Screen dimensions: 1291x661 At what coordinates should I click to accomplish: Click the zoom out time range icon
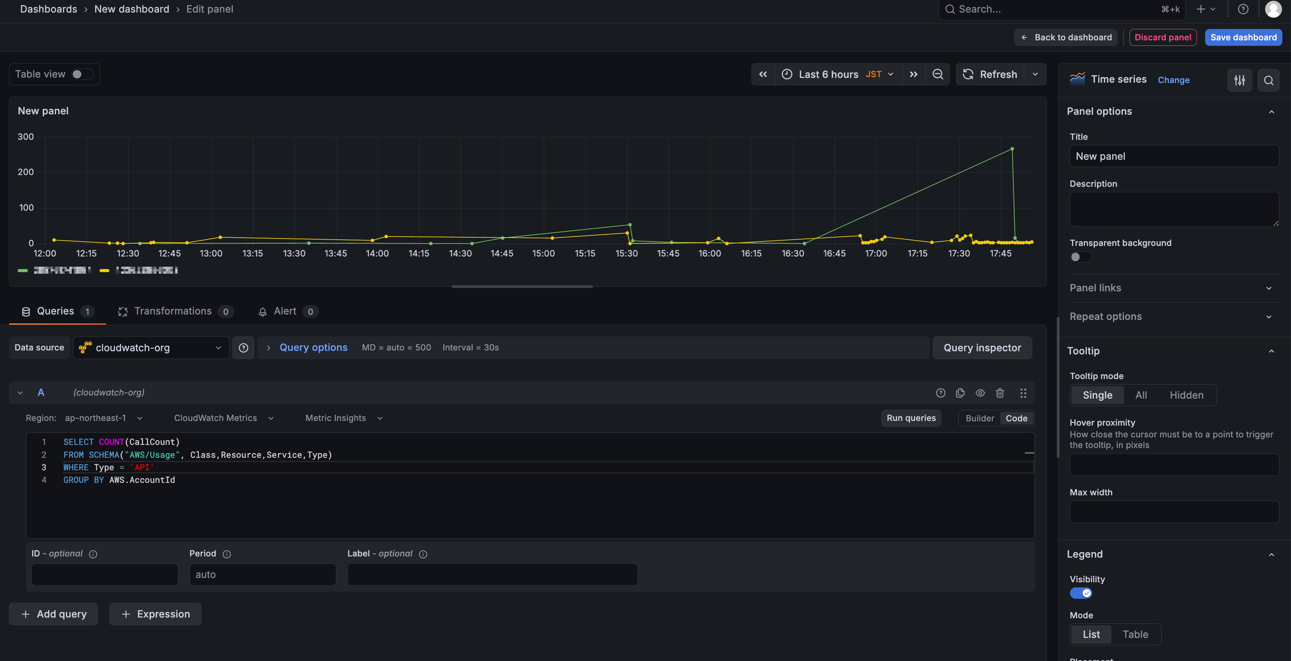937,74
